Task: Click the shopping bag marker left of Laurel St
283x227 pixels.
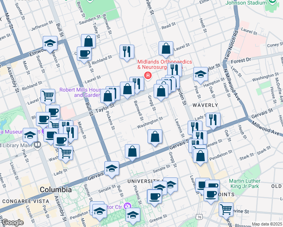Action: tap(166, 50)
